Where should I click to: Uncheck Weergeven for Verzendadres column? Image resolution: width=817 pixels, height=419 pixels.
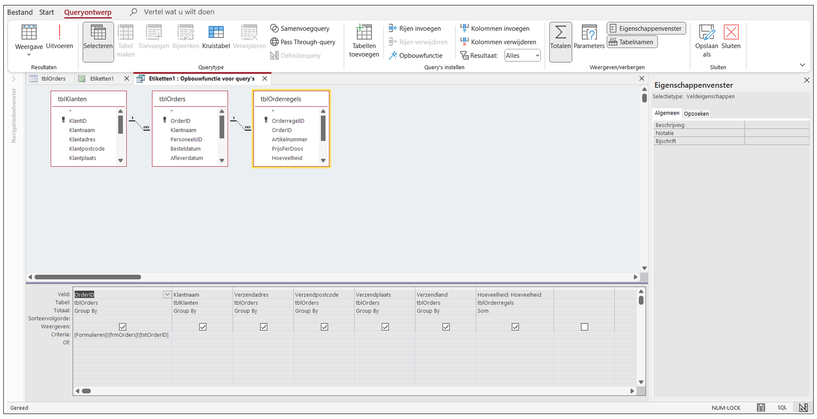coord(263,327)
